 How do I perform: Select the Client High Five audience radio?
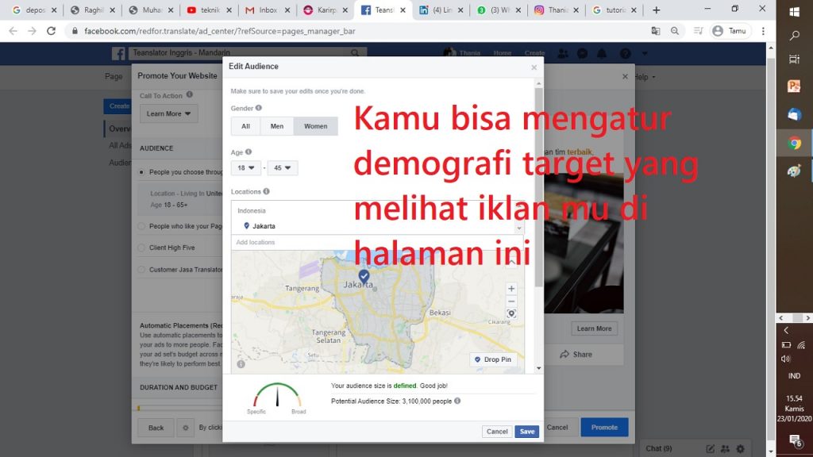pyautogui.click(x=141, y=248)
